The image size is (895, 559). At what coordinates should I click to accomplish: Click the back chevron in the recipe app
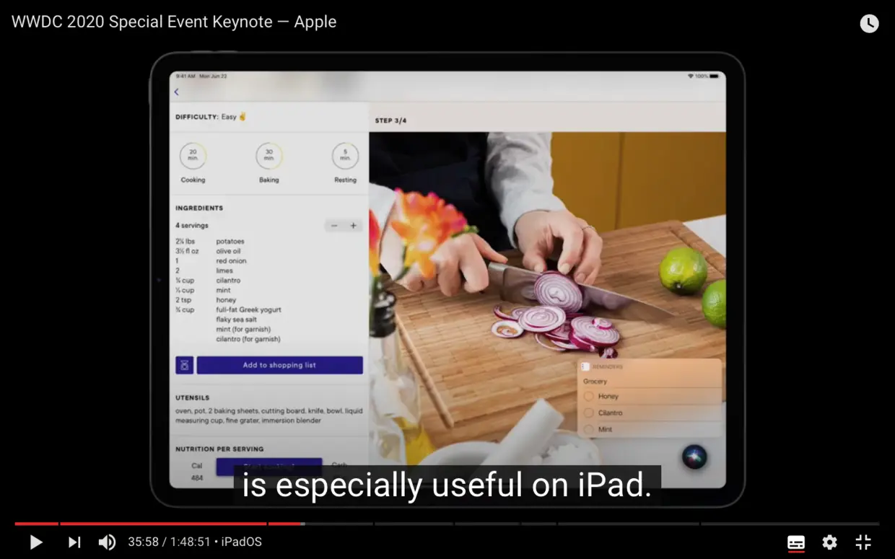tap(177, 92)
